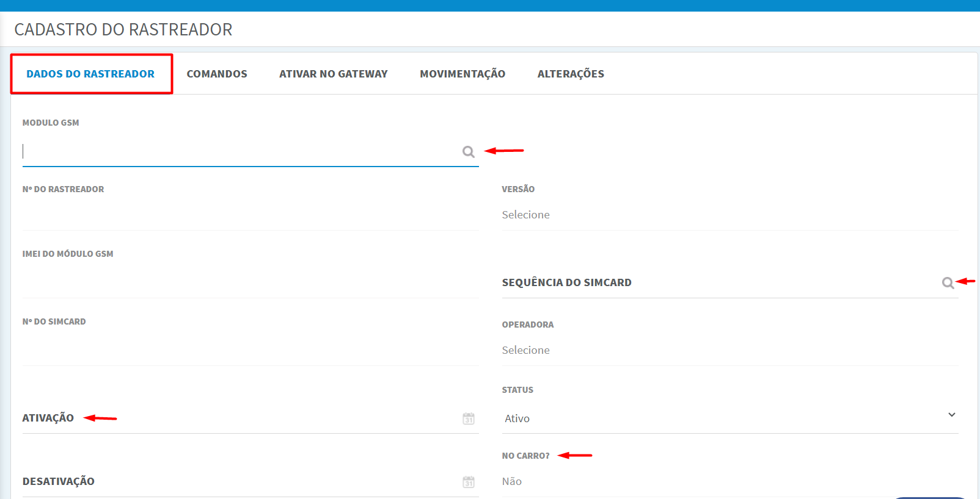Click the Status value Ativo
The height and width of the screenshot is (499, 980).
click(x=517, y=418)
